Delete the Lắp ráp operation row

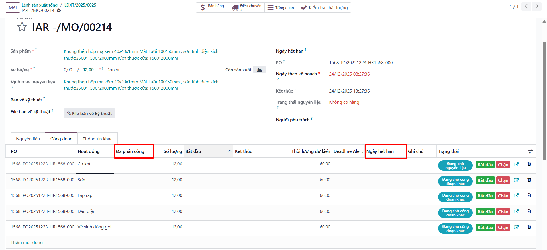(529, 195)
